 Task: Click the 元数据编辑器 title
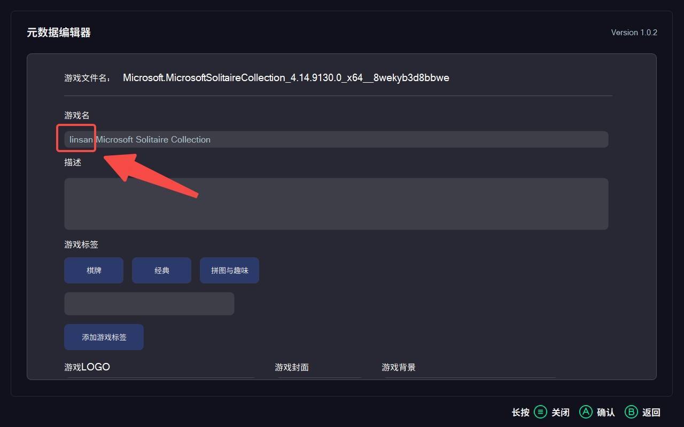tap(59, 33)
